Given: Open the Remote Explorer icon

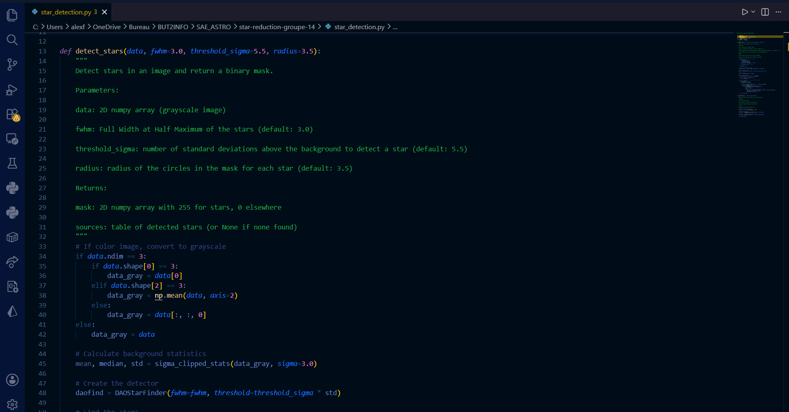Looking at the screenshot, I should (x=12, y=139).
